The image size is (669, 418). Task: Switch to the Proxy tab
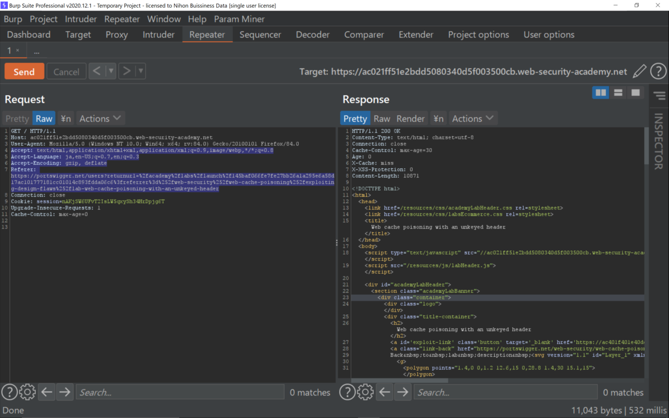tap(117, 35)
